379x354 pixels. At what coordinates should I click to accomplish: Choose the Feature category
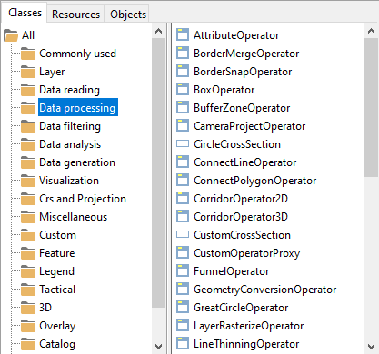56,253
